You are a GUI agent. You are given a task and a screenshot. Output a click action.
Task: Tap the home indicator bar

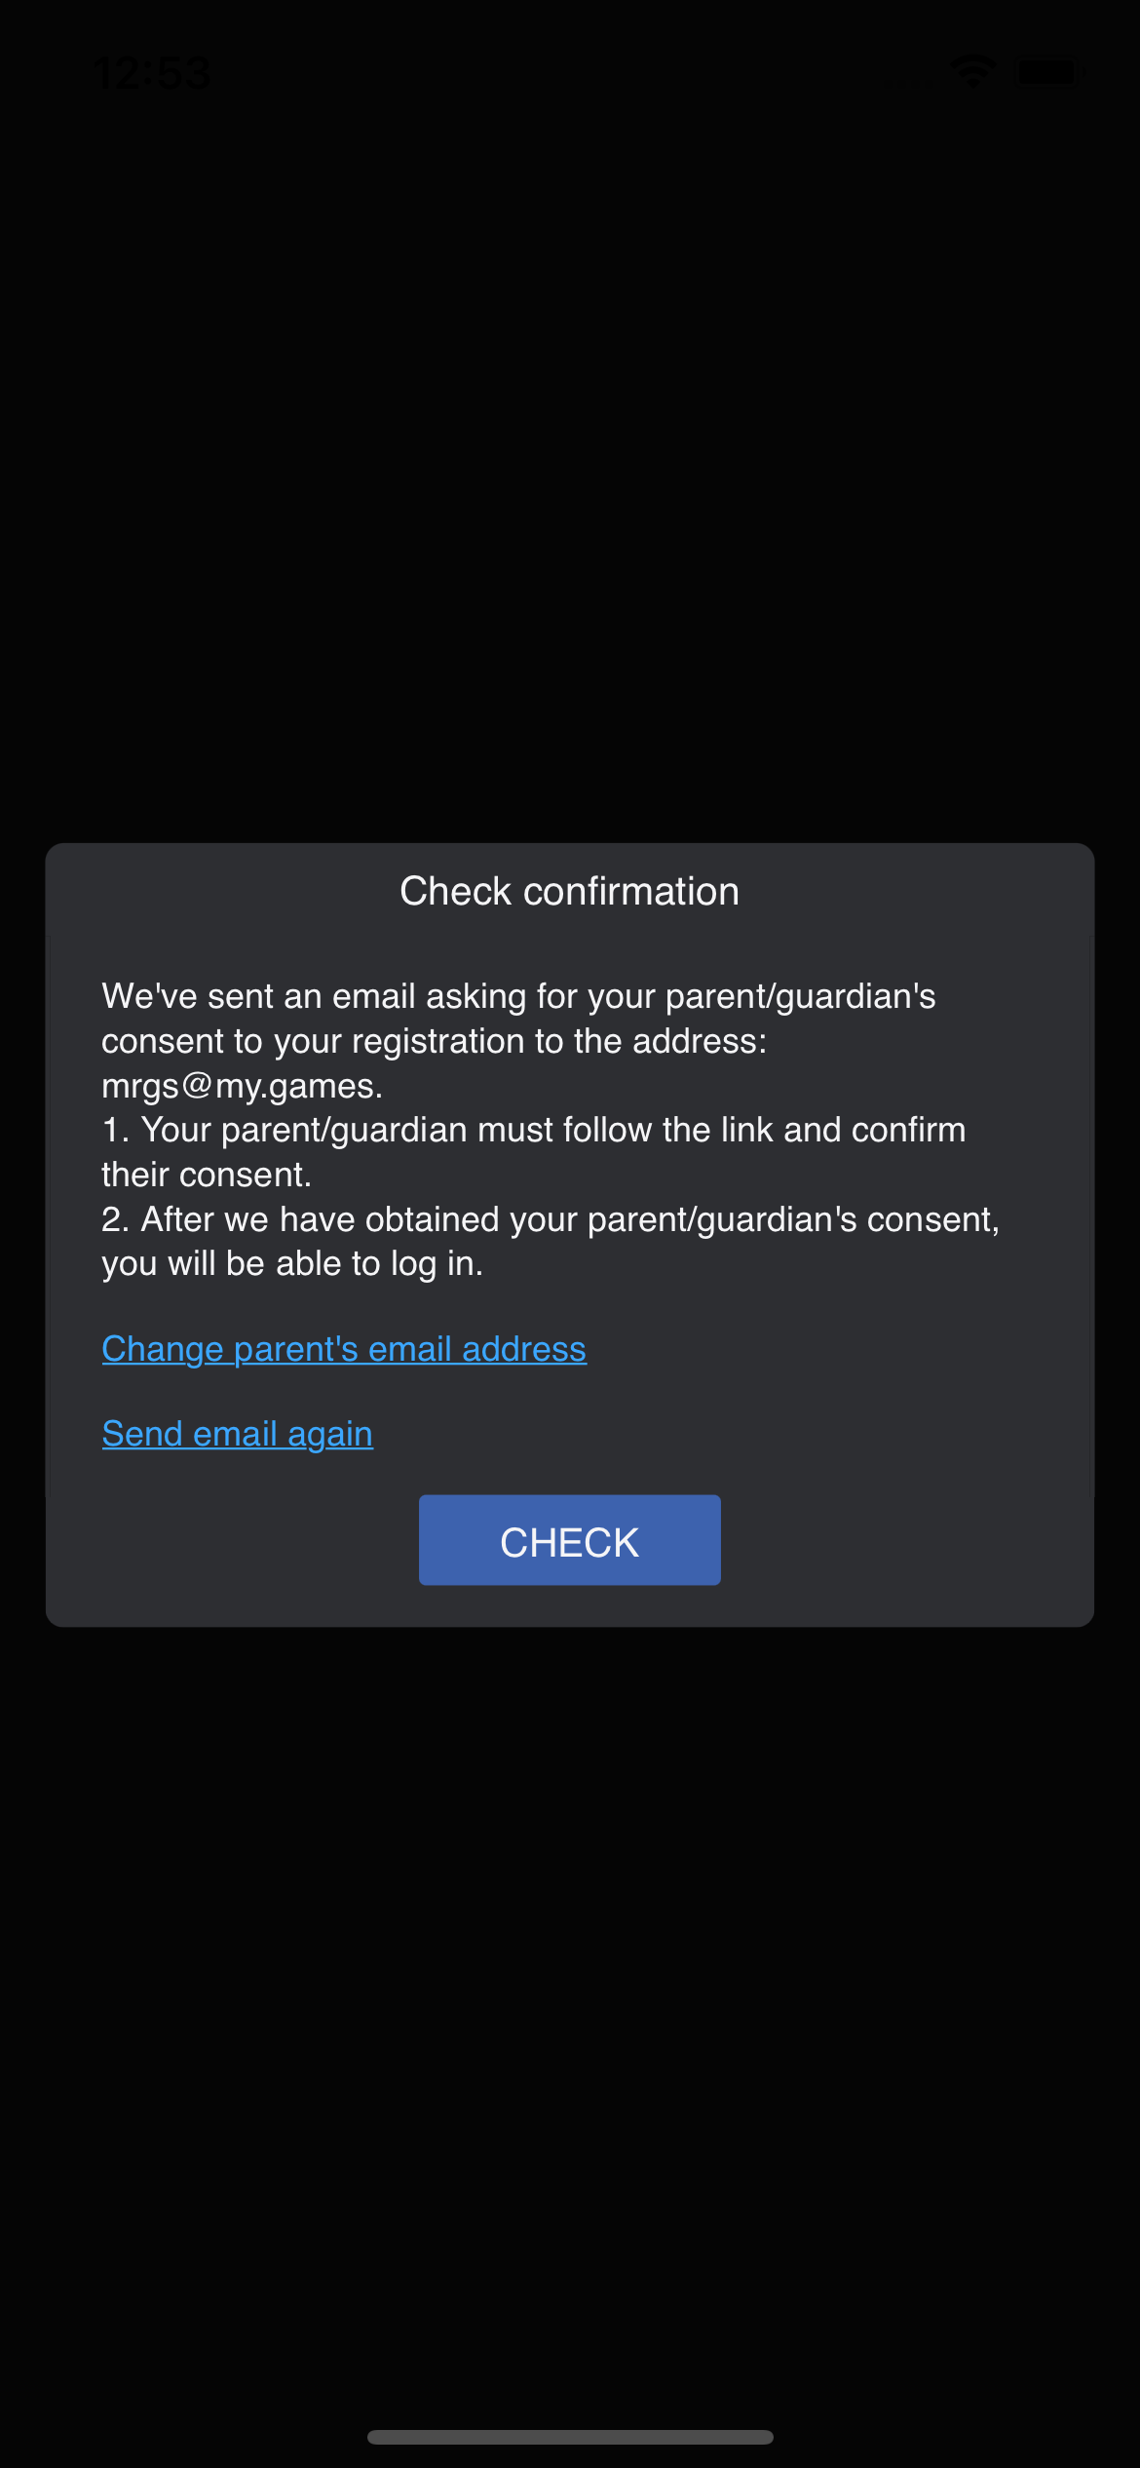(570, 2437)
